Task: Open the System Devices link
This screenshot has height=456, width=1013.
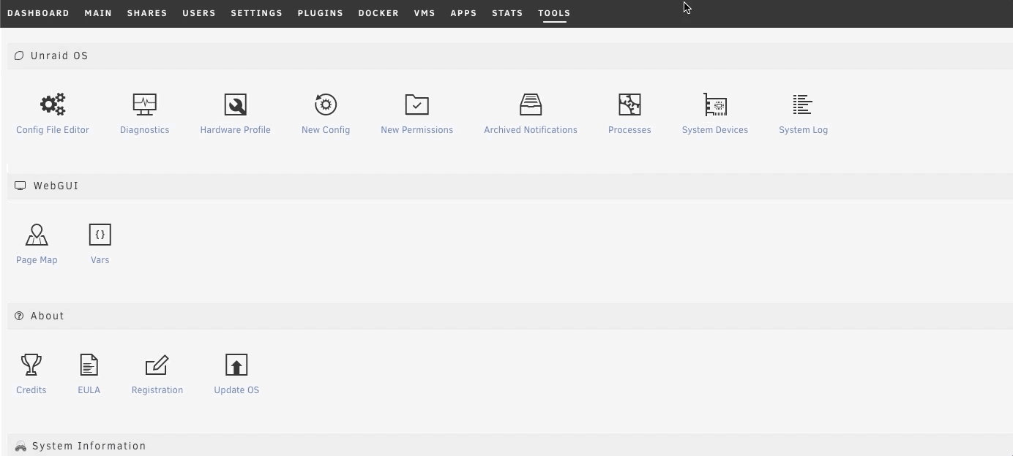Action: (x=715, y=130)
